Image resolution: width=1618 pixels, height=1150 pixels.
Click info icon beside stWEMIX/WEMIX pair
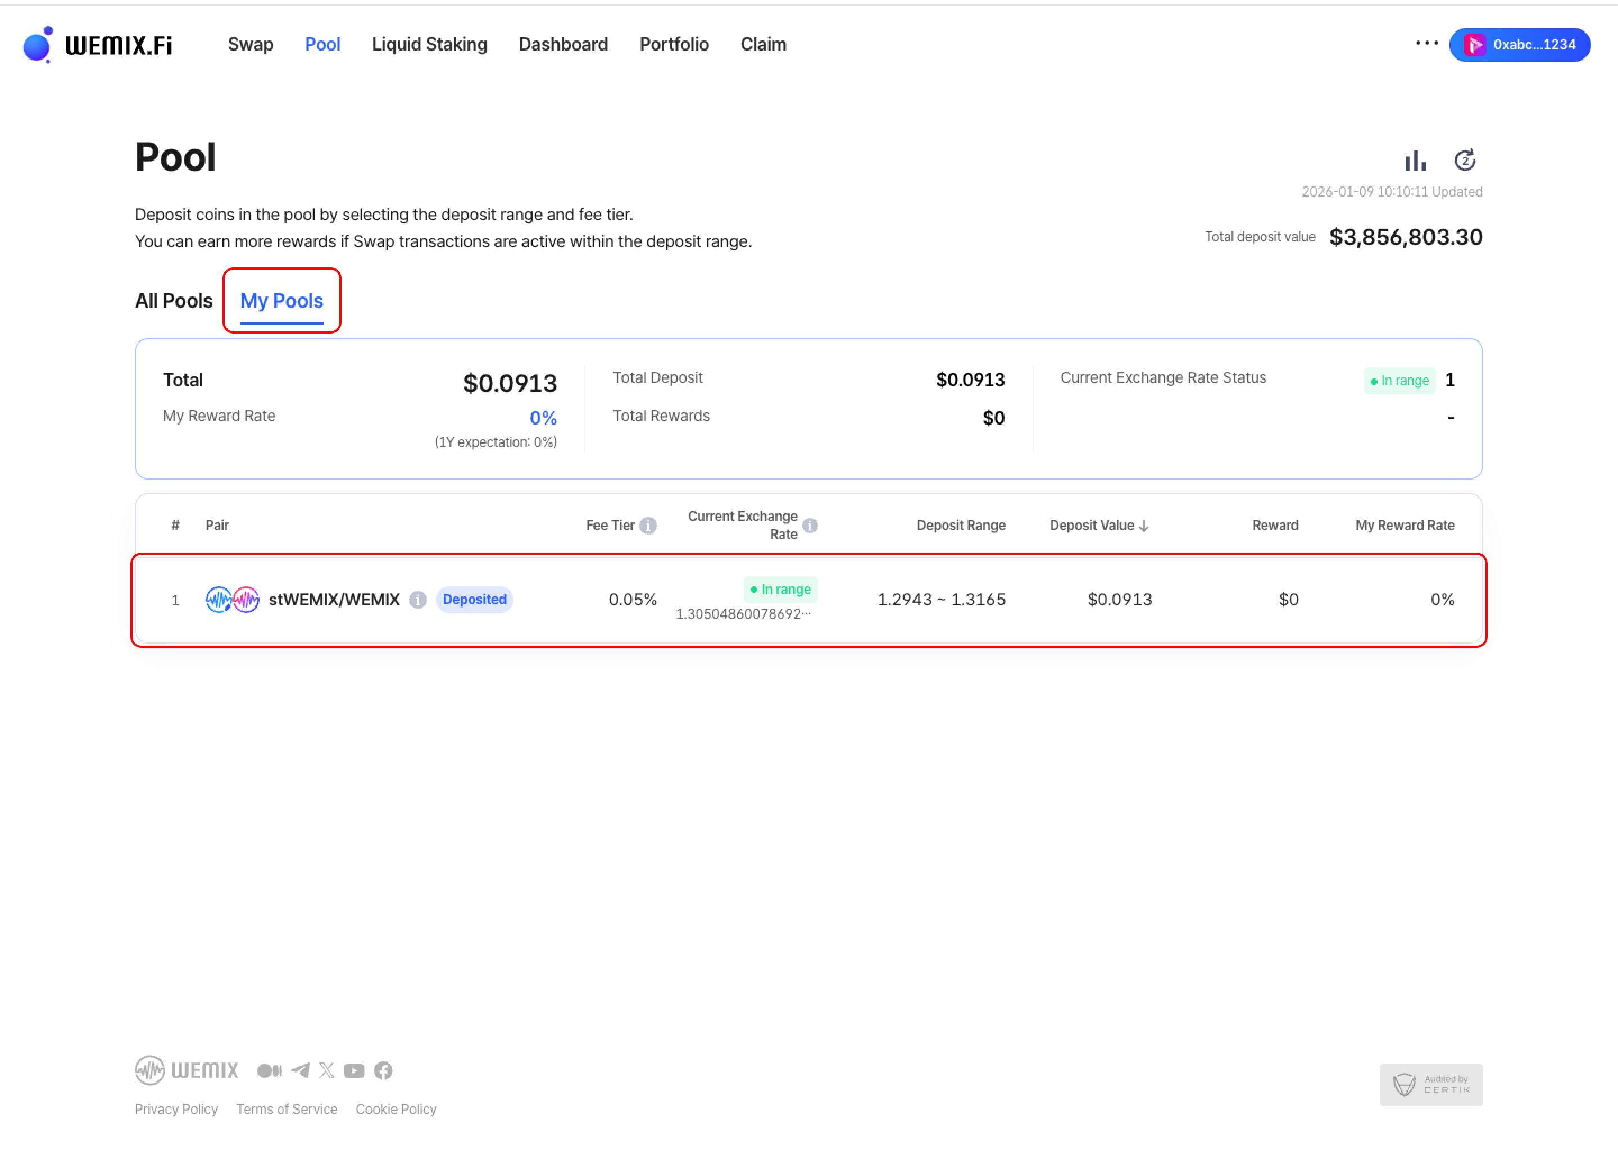418,600
